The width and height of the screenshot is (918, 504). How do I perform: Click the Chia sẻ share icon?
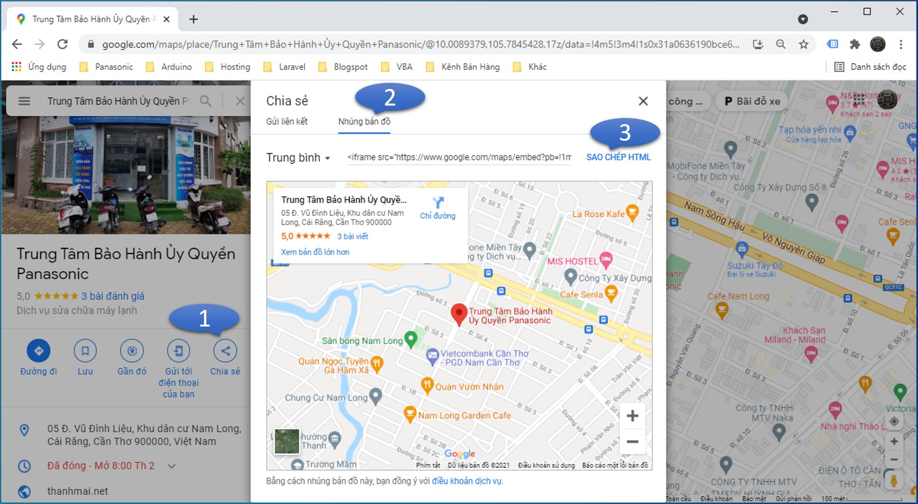click(x=225, y=351)
